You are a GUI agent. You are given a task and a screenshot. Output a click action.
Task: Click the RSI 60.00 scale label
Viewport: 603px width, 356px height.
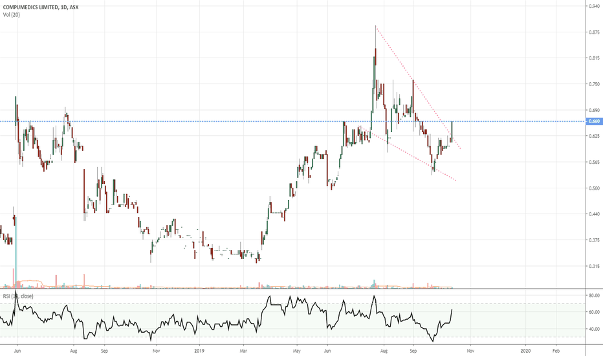595,312
